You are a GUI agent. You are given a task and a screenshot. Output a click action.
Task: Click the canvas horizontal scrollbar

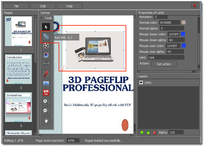(86, 135)
